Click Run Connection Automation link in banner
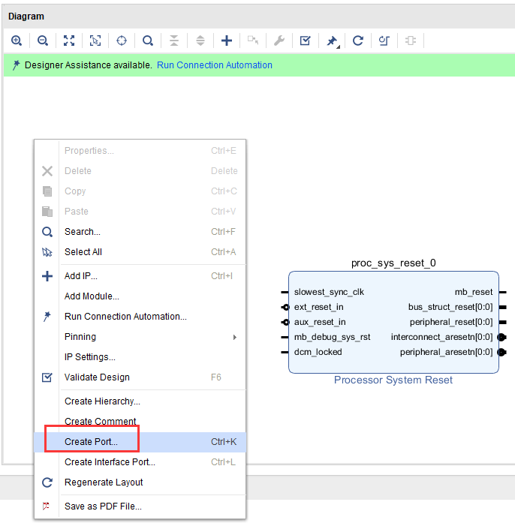Screen dimensions: 515x523 click(x=215, y=65)
